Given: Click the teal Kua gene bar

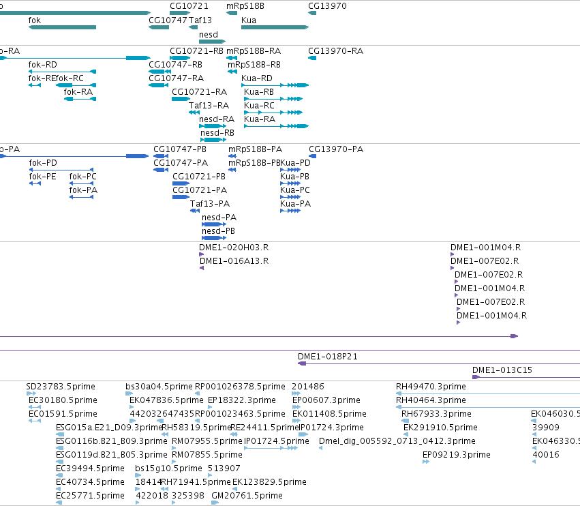Looking at the screenshot, I should 275,27.
